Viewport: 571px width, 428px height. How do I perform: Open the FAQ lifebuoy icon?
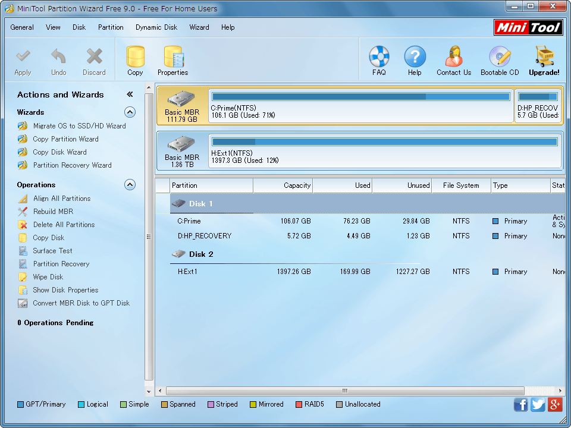(x=379, y=56)
